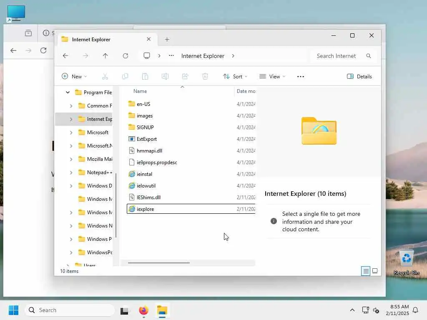Click the Delete trash icon

tap(205, 77)
